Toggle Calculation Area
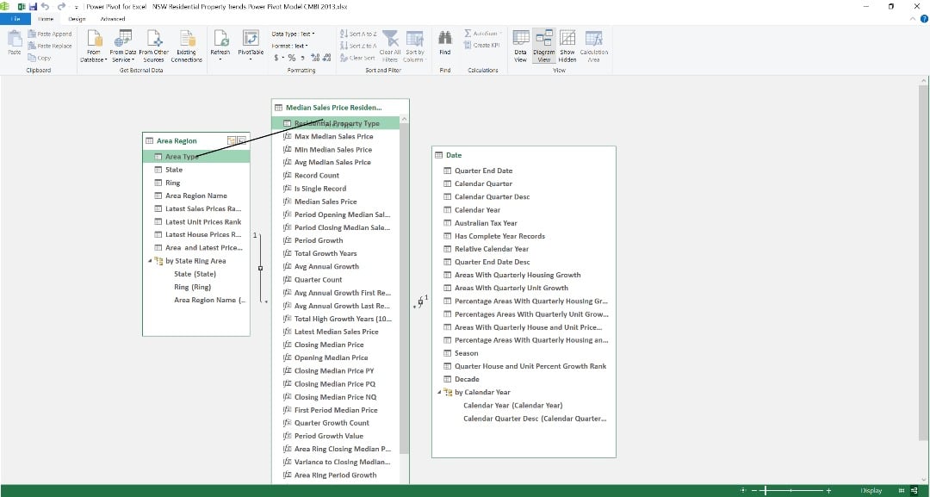Screen dimensions: 930x497 coord(593,47)
